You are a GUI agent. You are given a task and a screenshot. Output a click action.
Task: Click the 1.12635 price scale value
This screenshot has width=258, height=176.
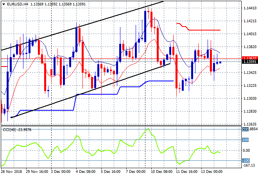point(250,124)
